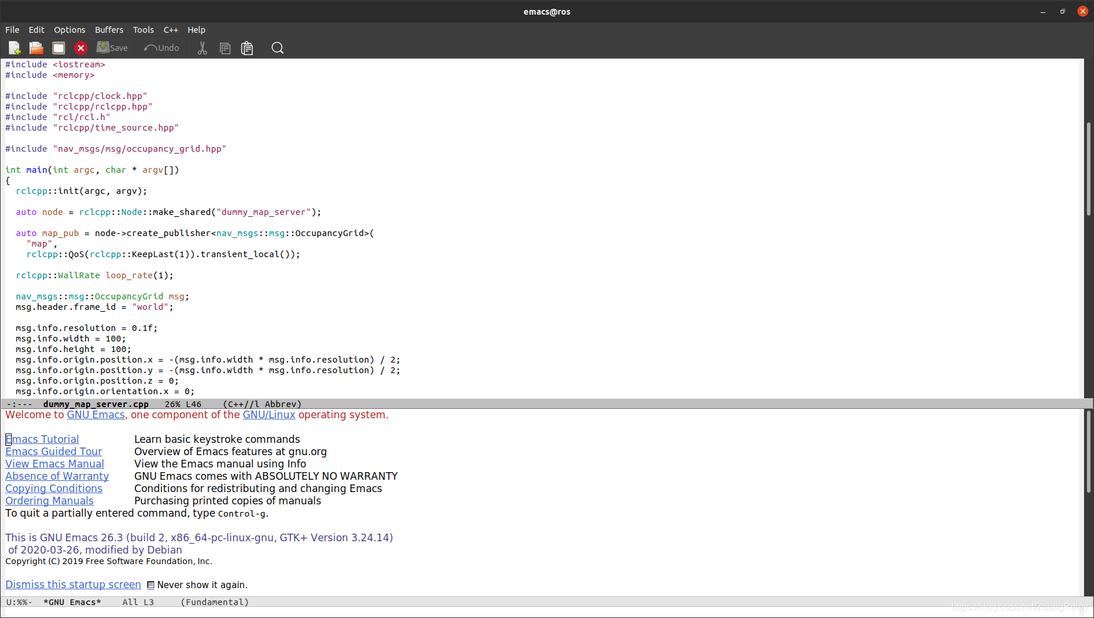Click the msg.info.resolution = 0.1f; line
Screen dimensions: 1094x618
tap(87, 328)
